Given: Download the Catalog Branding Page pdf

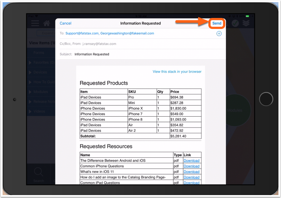Looking at the screenshot, I should pos(191,177).
